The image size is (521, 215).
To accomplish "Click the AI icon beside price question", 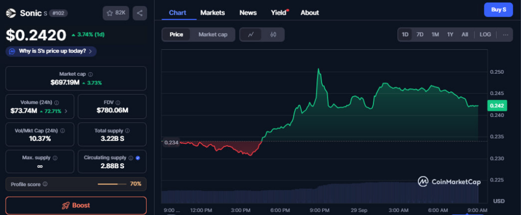I will tap(12, 51).
